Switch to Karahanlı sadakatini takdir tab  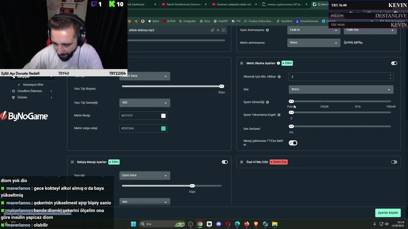234,4
